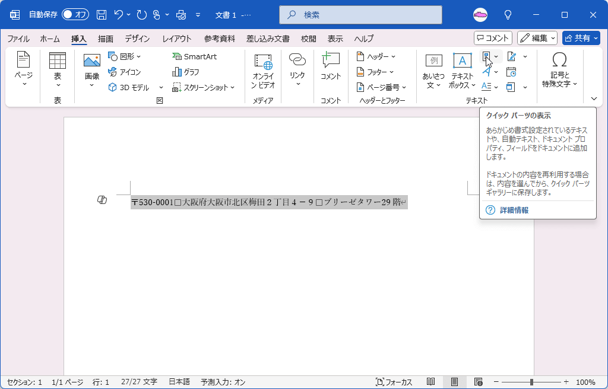Insert a chart with グラフ icon

192,72
